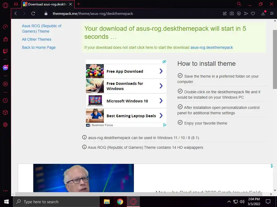Open the edit/share page icon in address bar
277x207 pixels.
point(225,13)
